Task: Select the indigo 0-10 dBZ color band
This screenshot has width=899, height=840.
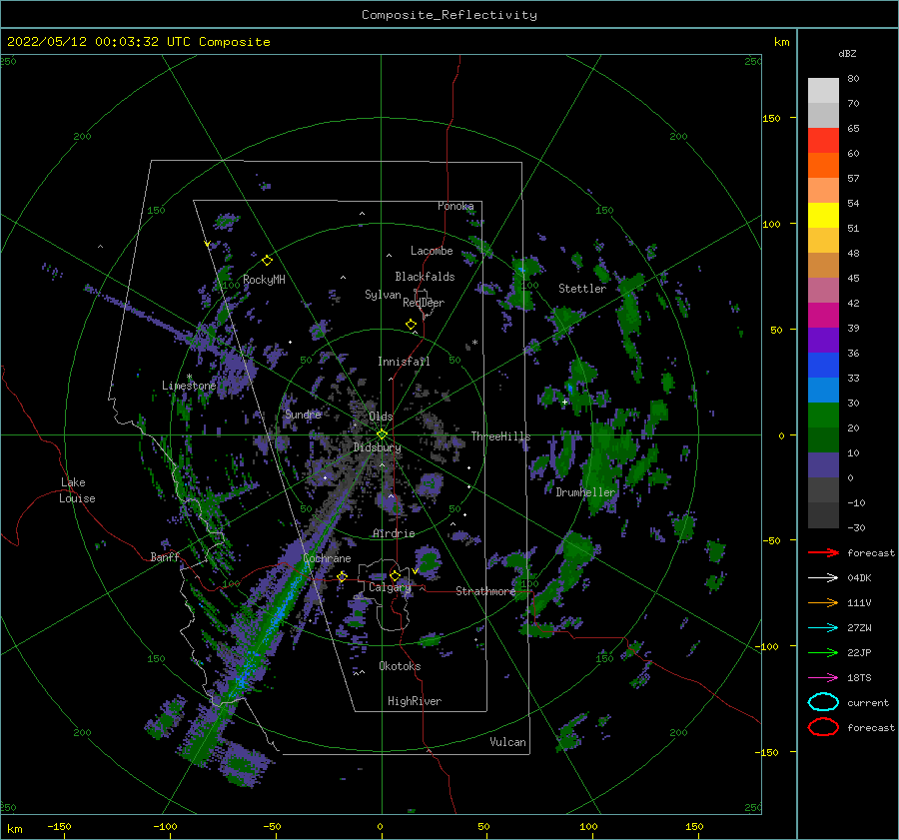Action: [823, 465]
